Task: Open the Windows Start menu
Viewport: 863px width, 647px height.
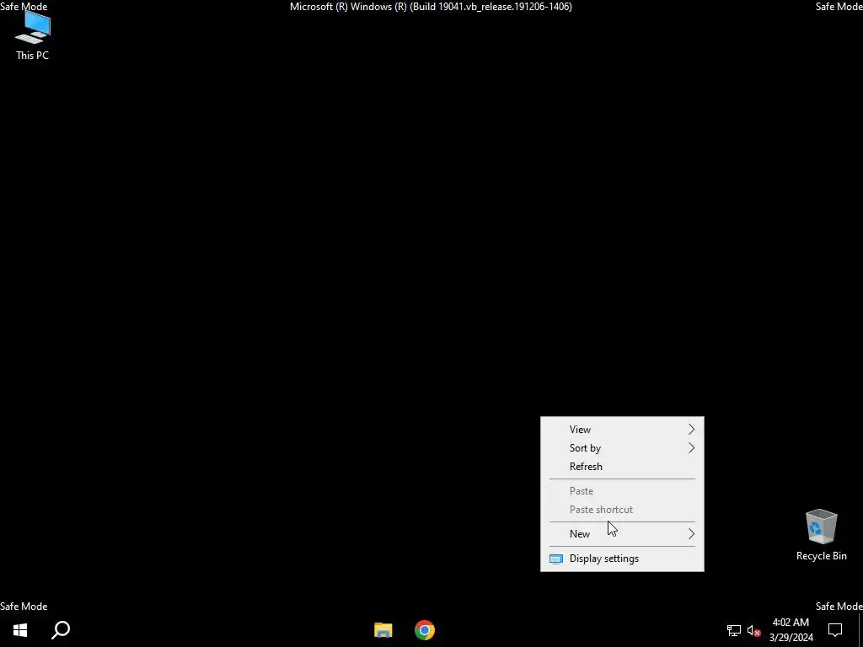Action: pyautogui.click(x=20, y=630)
